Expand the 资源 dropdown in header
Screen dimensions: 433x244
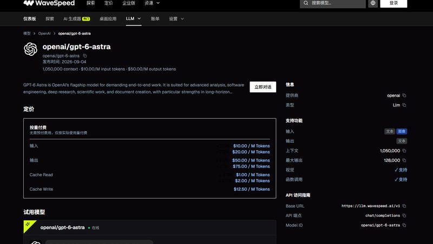(x=152, y=3)
